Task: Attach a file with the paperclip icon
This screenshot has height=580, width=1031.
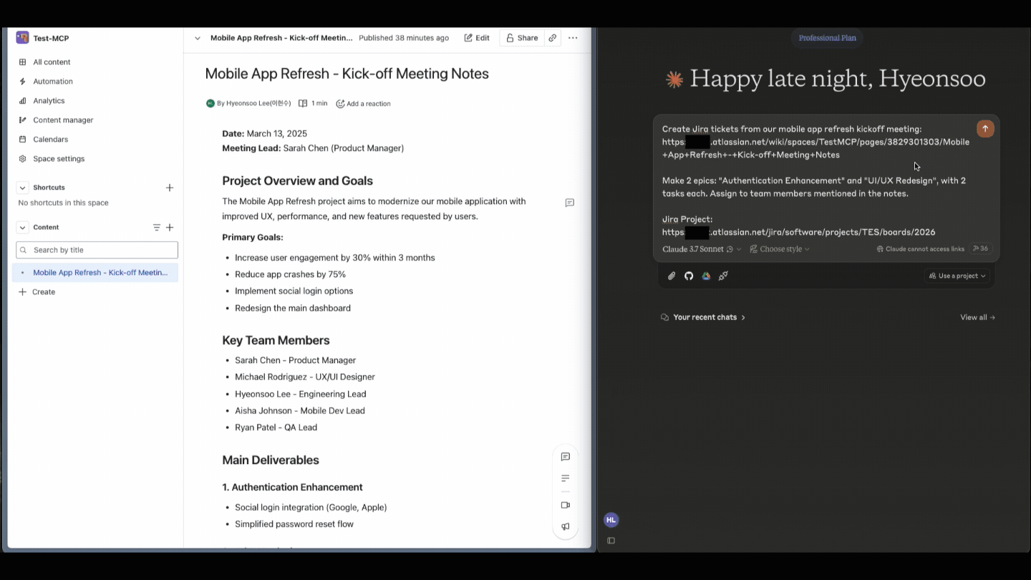Action: [x=672, y=276]
